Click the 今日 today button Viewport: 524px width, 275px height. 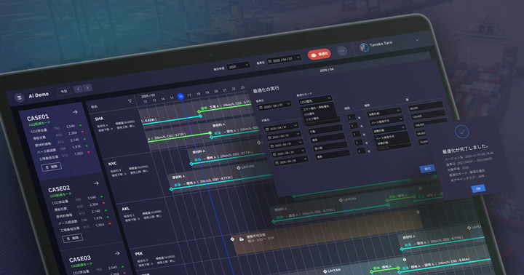tap(64, 91)
